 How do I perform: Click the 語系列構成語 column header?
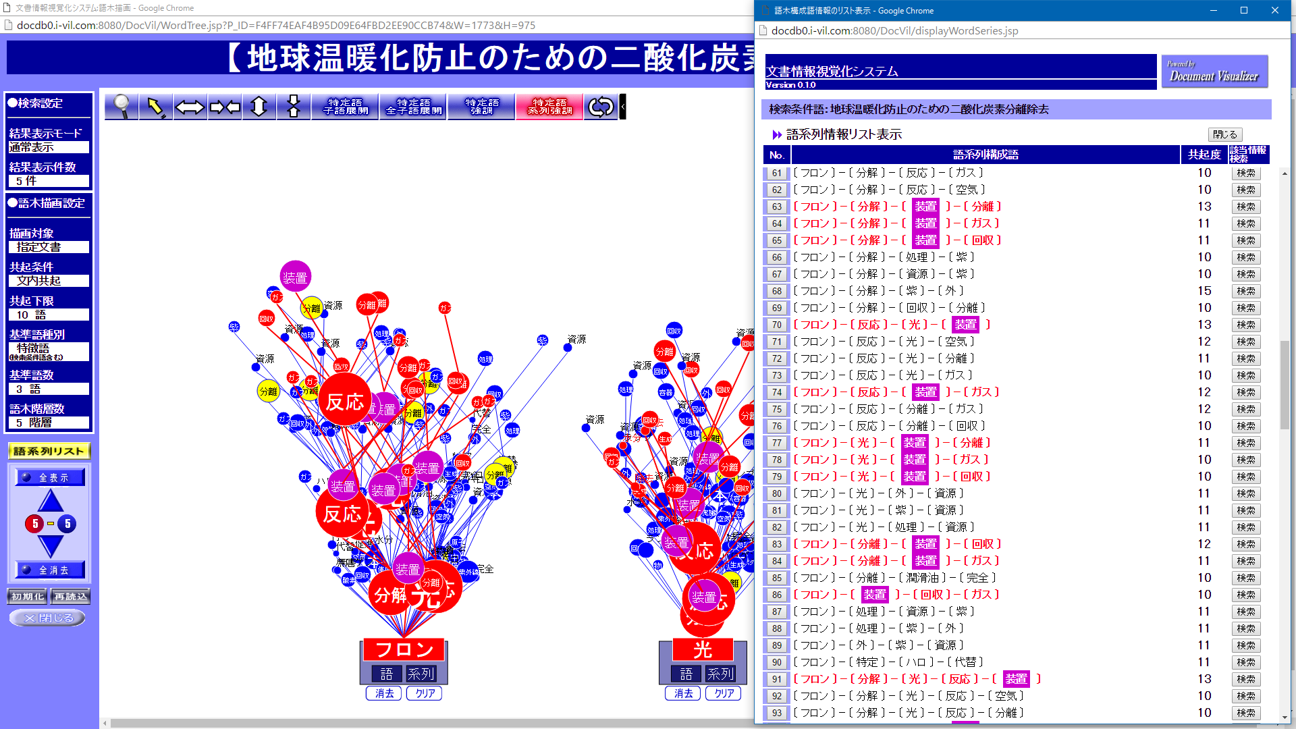(986, 155)
